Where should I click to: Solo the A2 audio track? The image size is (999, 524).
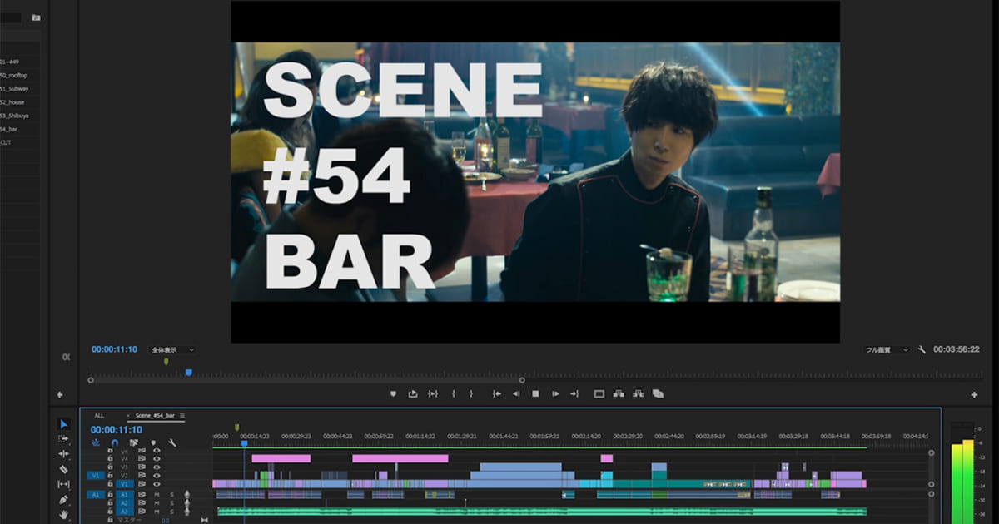tap(171, 503)
